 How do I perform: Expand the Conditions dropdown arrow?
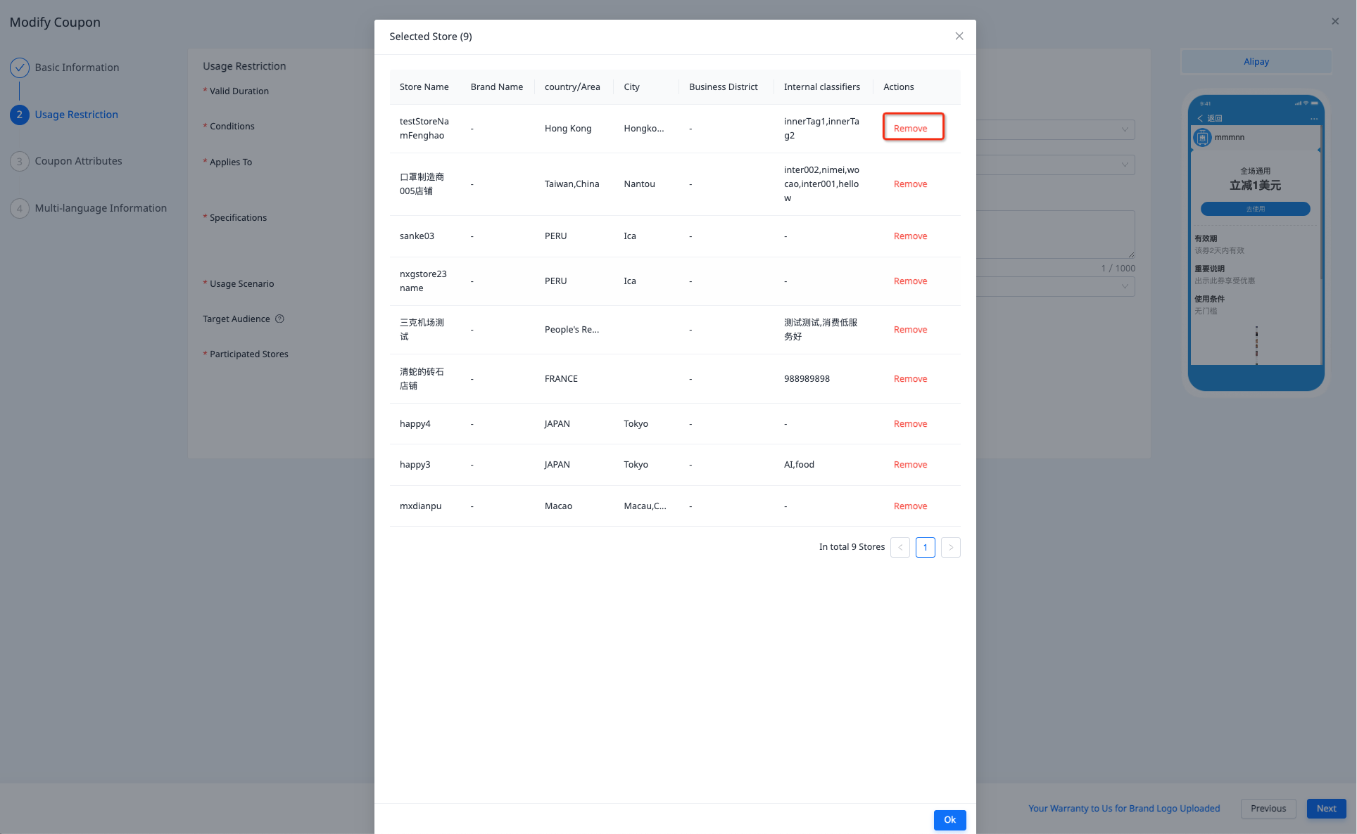pos(1124,129)
